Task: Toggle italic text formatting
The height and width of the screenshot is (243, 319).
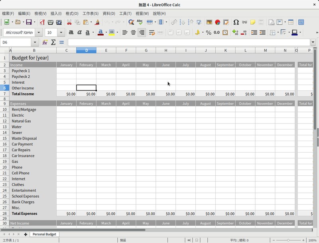Action: pyautogui.click(x=79, y=33)
